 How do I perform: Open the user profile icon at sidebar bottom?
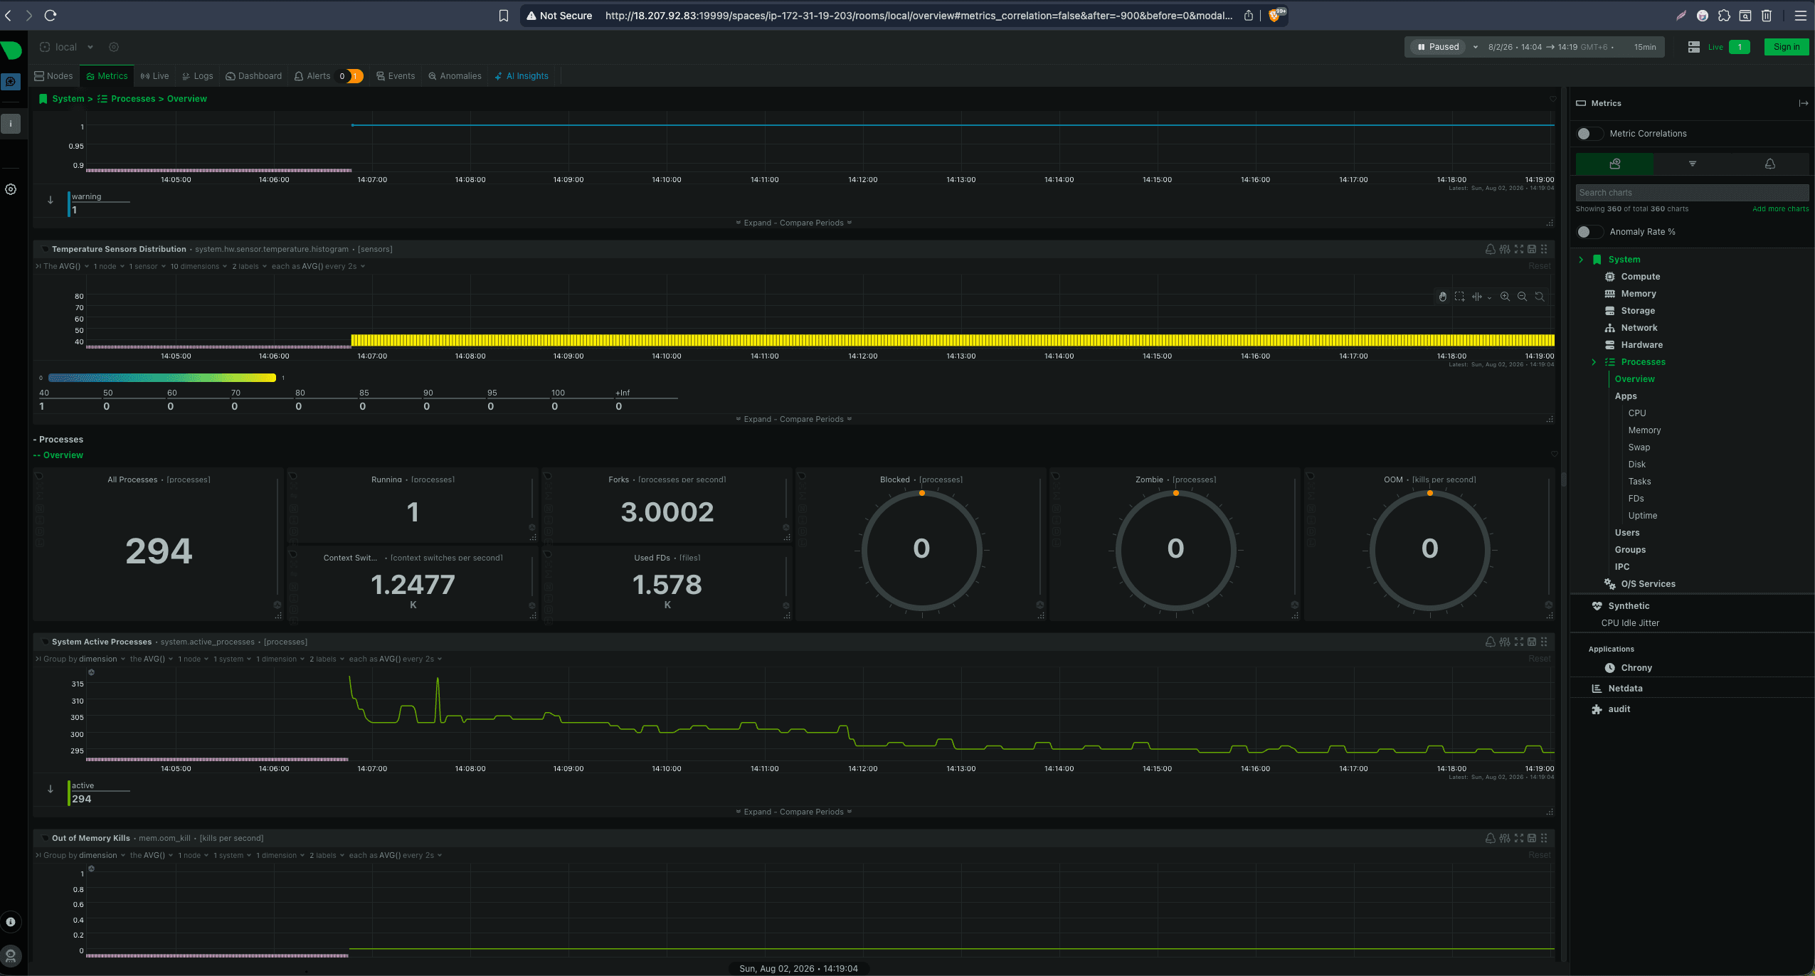pyautogui.click(x=11, y=955)
